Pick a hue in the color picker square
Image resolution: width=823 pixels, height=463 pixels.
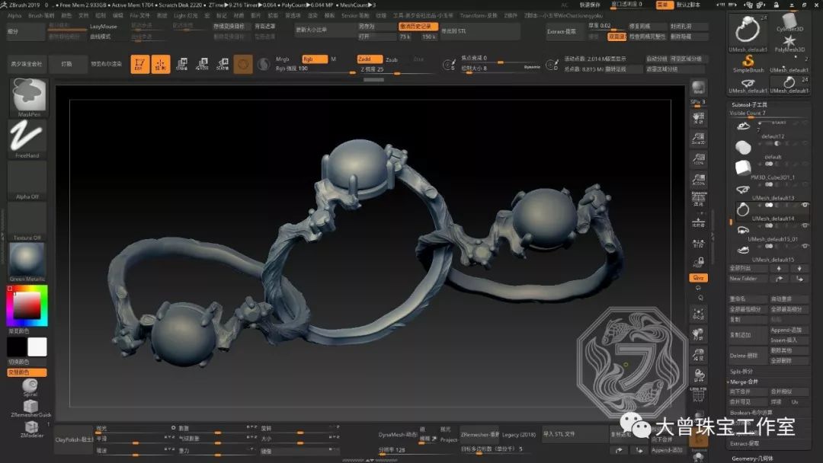27,305
